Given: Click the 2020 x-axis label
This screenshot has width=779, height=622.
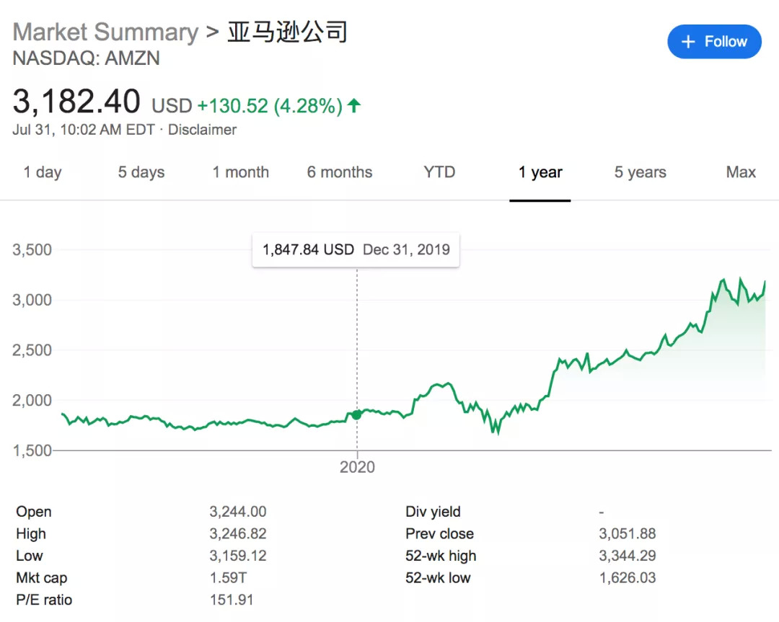Looking at the screenshot, I should pyautogui.click(x=357, y=467).
